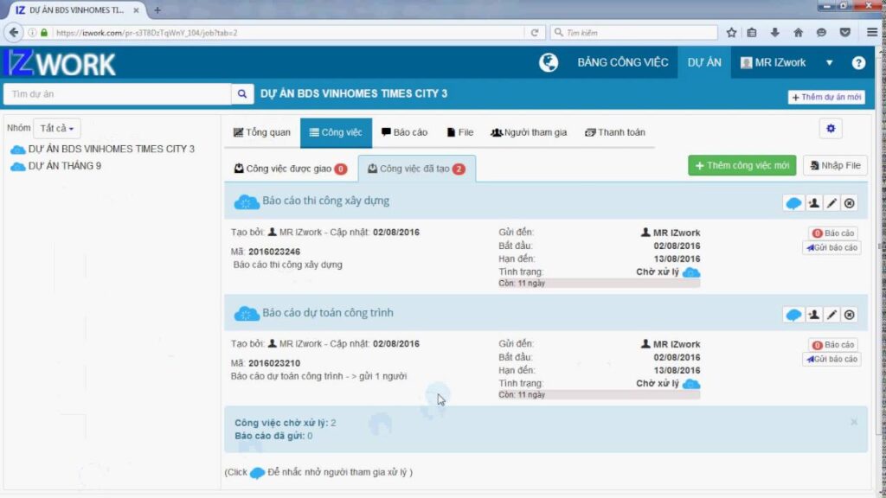Open the Firefox hamburger menu
This screenshot has width=886, height=498.
tap(872, 33)
